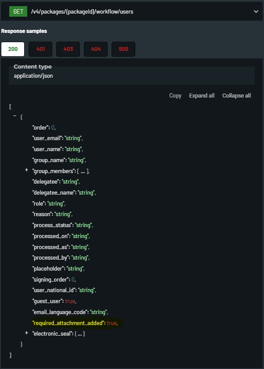
Task: Click the group_members ellipsis placeholder
Action: pos(83,171)
